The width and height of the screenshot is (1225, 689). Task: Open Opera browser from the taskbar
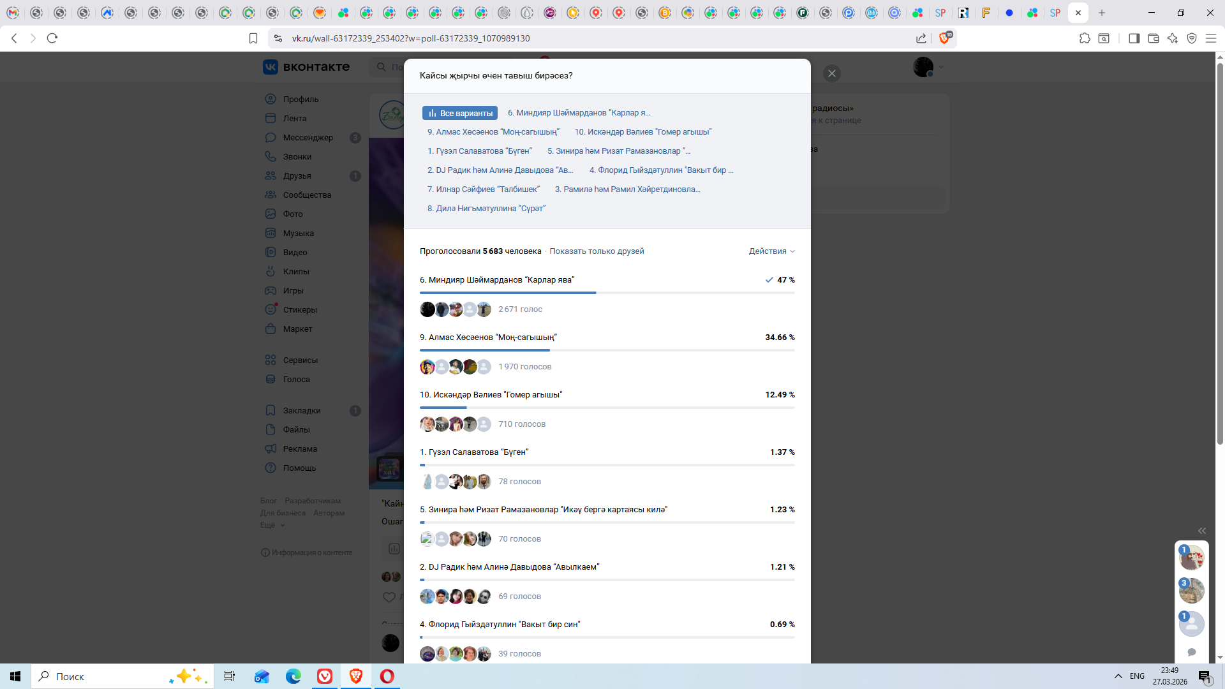point(387,676)
